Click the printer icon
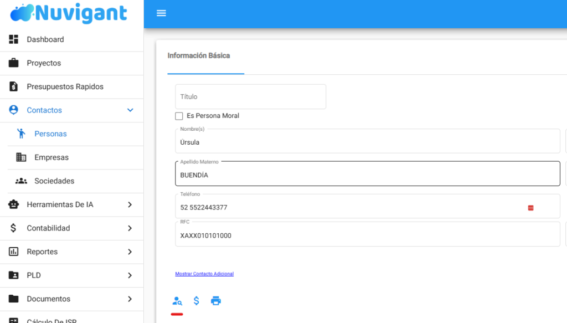The width and height of the screenshot is (567, 323). tap(216, 301)
